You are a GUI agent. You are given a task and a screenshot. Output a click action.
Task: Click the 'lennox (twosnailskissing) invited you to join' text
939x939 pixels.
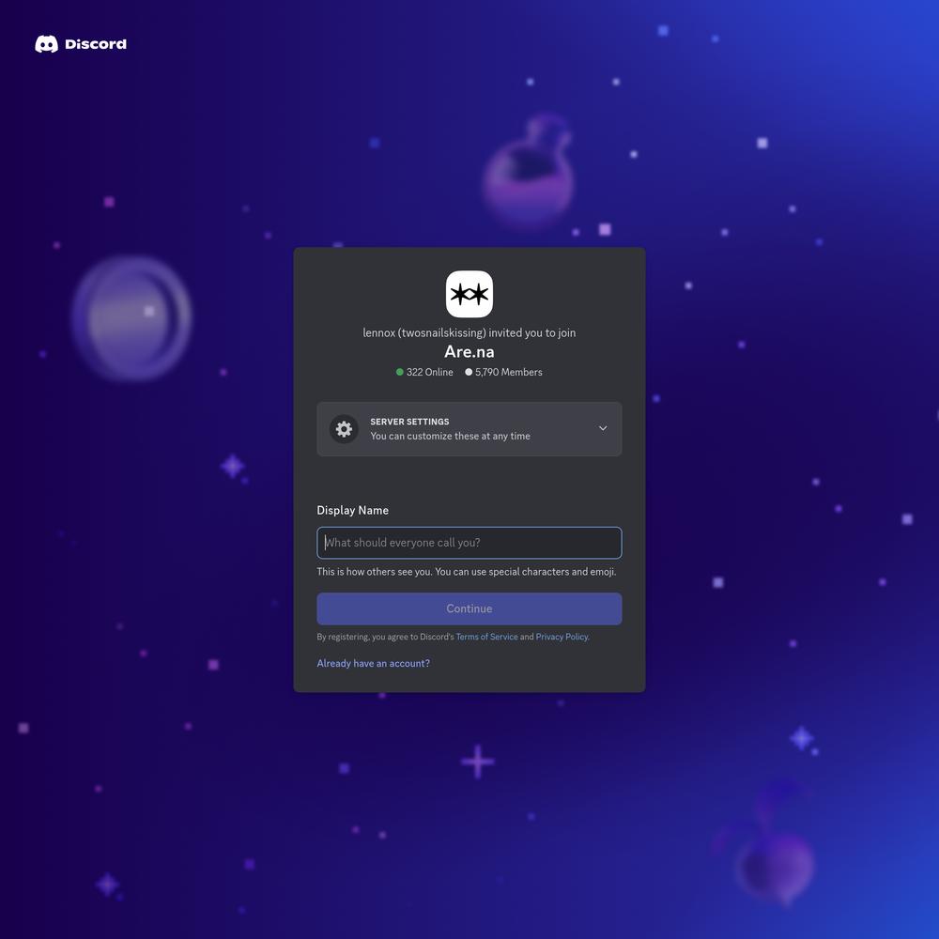coord(469,333)
